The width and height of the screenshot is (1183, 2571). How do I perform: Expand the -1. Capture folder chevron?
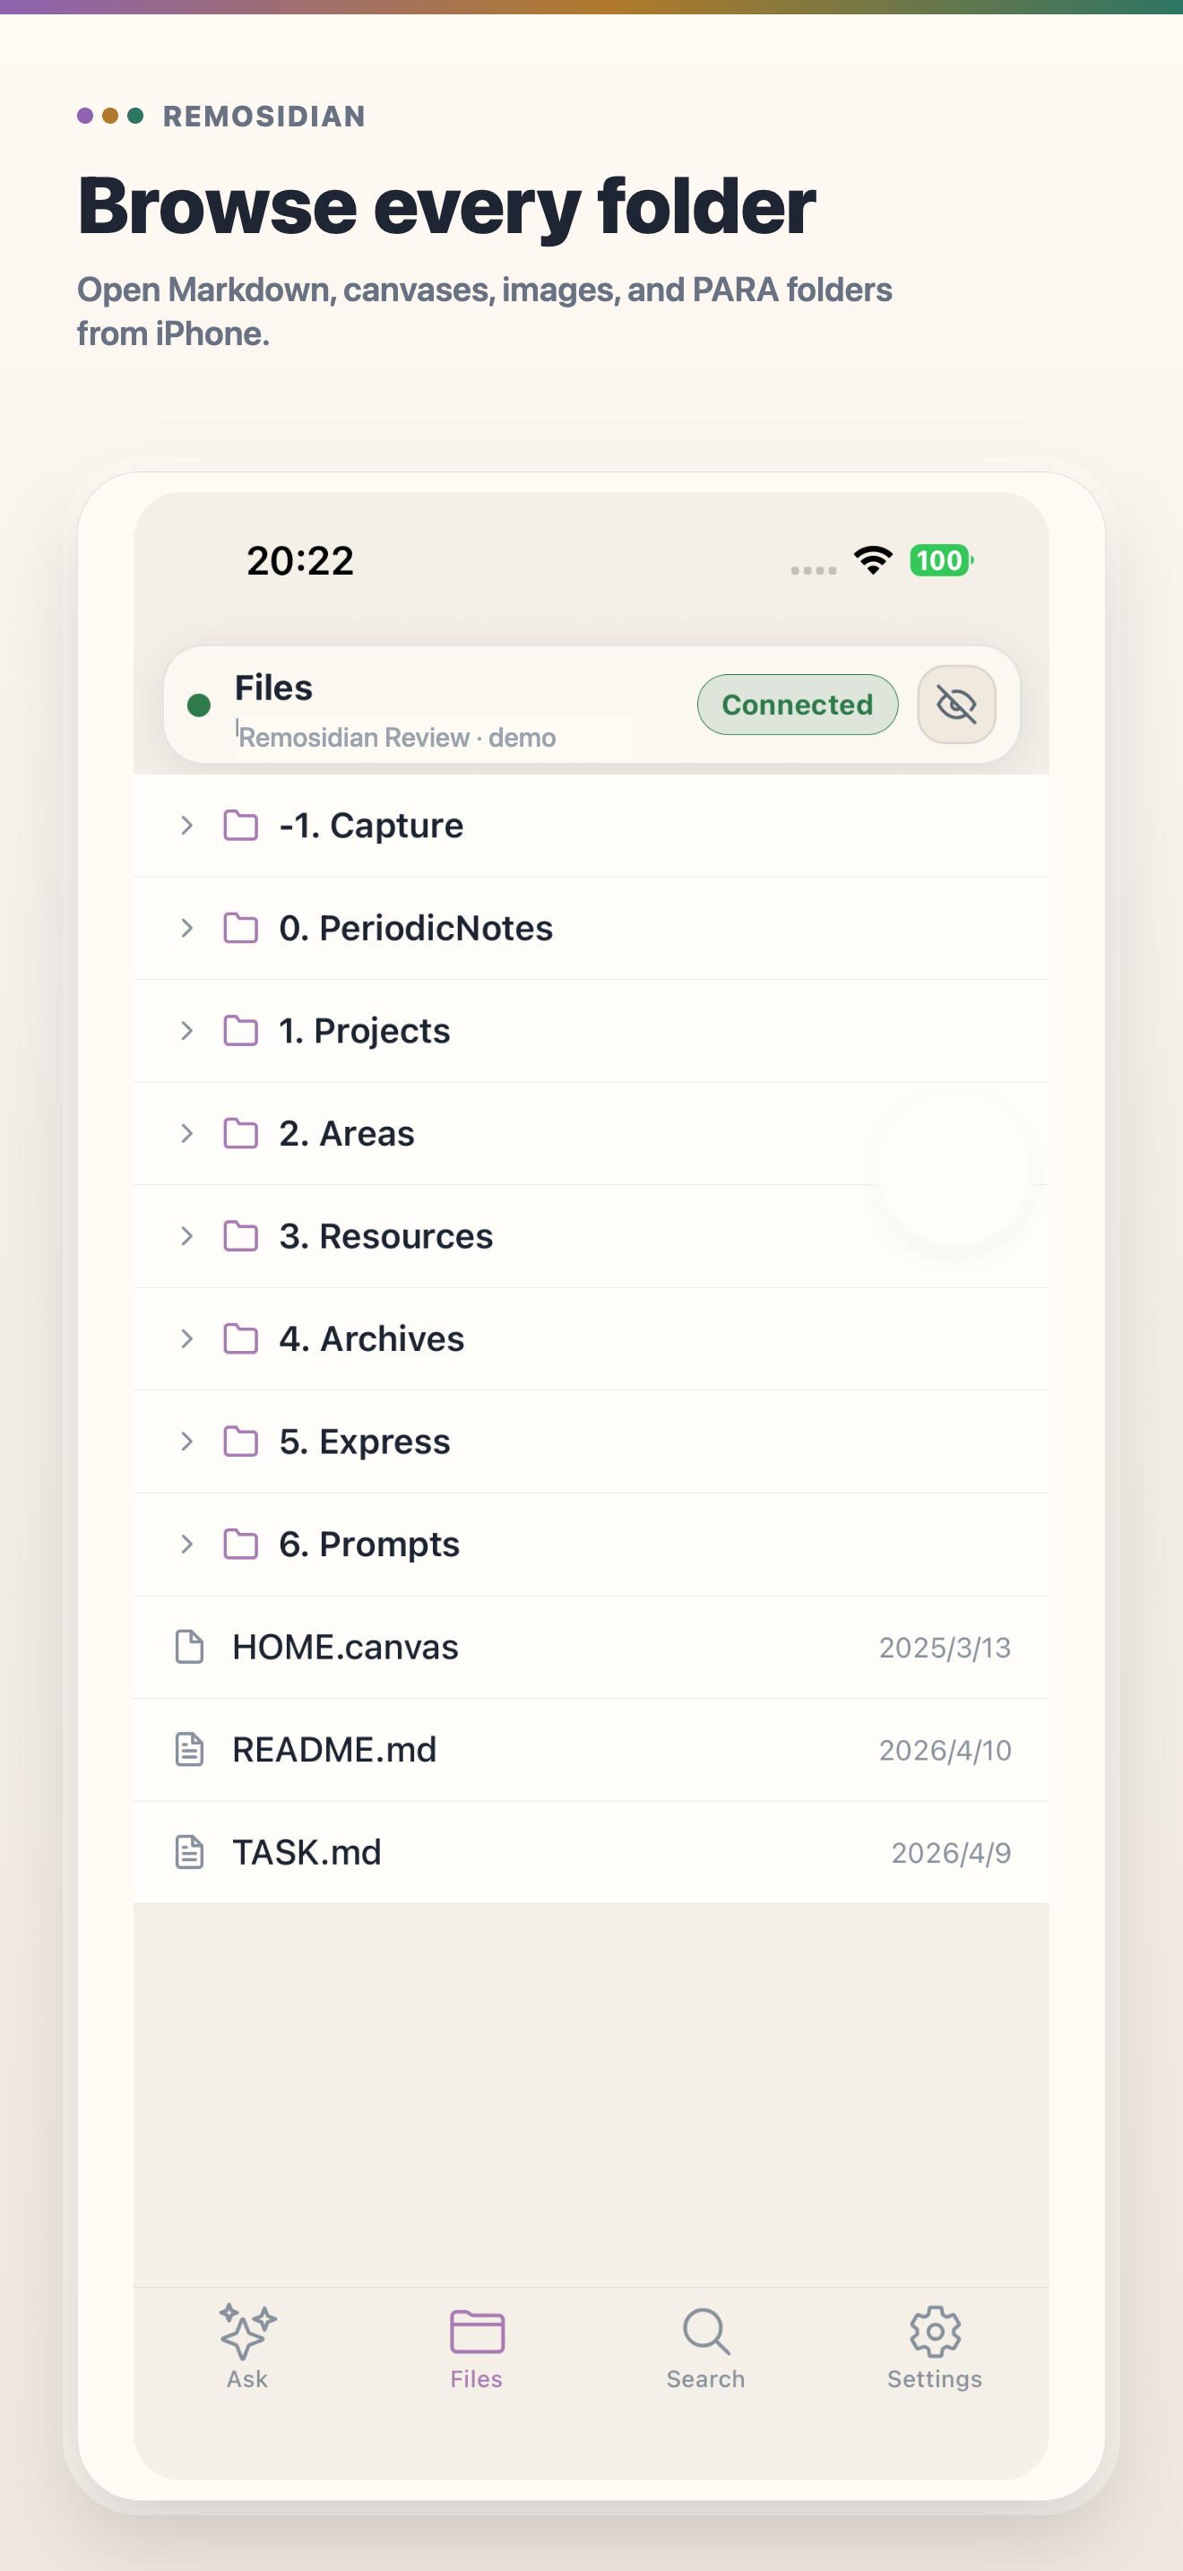(186, 826)
